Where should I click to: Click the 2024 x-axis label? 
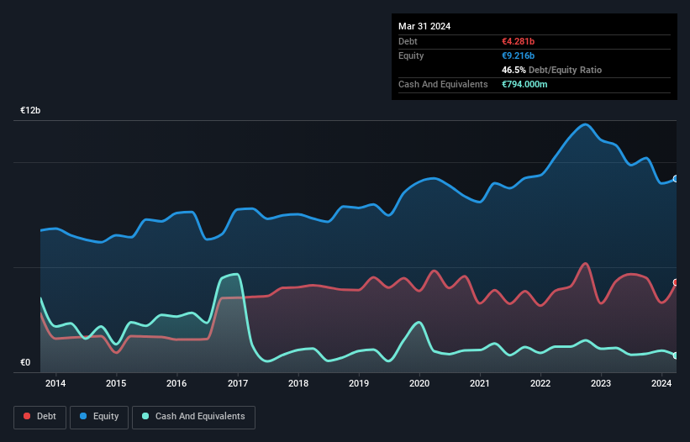(x=661, y=383)
